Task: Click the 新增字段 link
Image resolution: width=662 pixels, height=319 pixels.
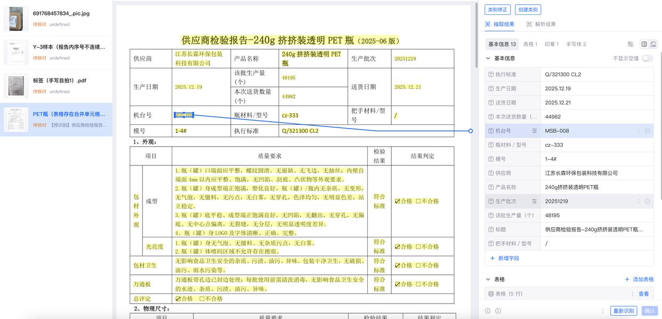Action: pyautogui.click(x=504, y=258)
